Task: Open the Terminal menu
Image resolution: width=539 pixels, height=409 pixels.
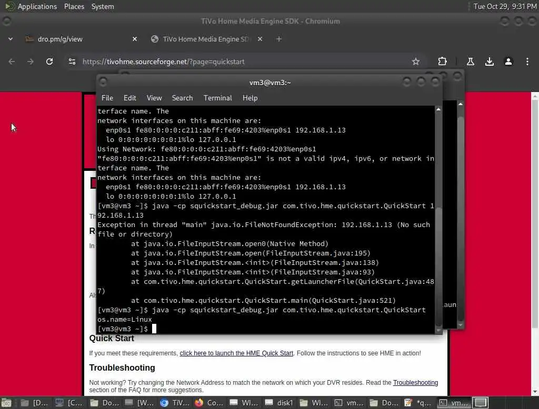Action: pos(217,98)
